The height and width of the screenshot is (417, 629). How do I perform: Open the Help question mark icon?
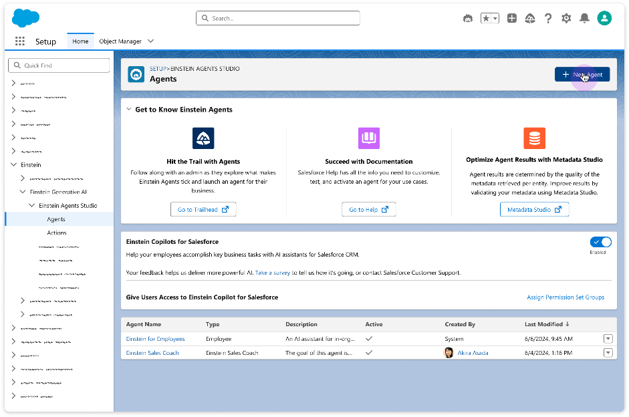pyautogui.click(x=548, y=19)
